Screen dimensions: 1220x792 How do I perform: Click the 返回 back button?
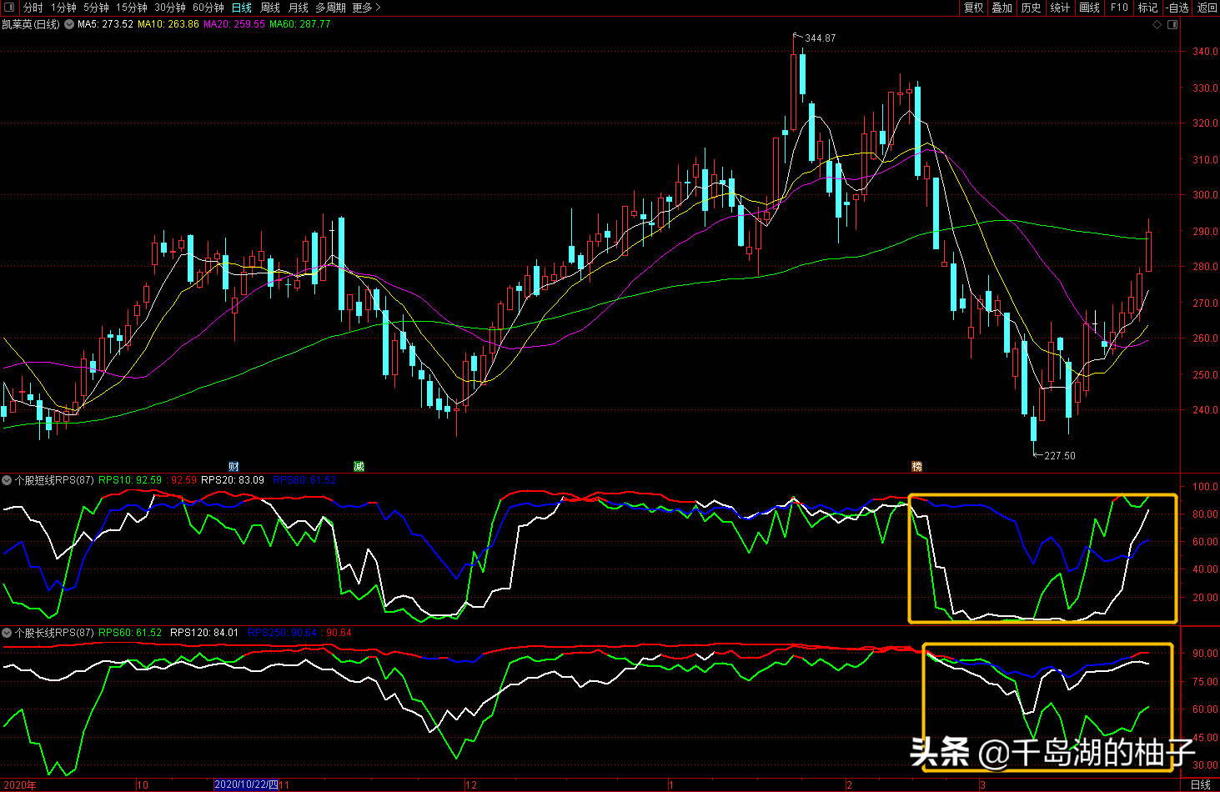[x=1207, y=8]
